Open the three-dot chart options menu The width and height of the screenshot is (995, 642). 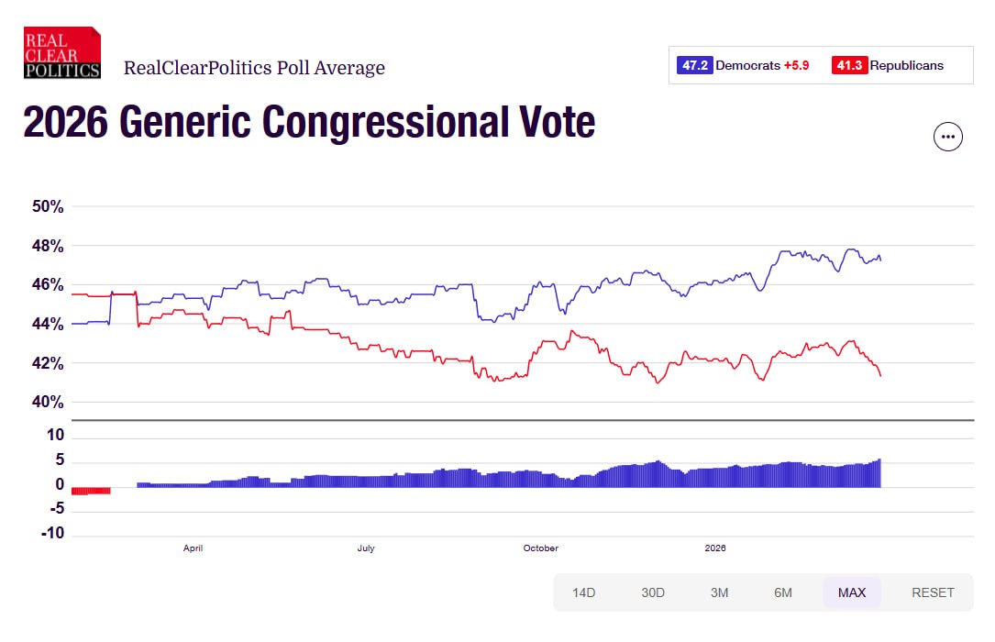[x=947, y=137]
